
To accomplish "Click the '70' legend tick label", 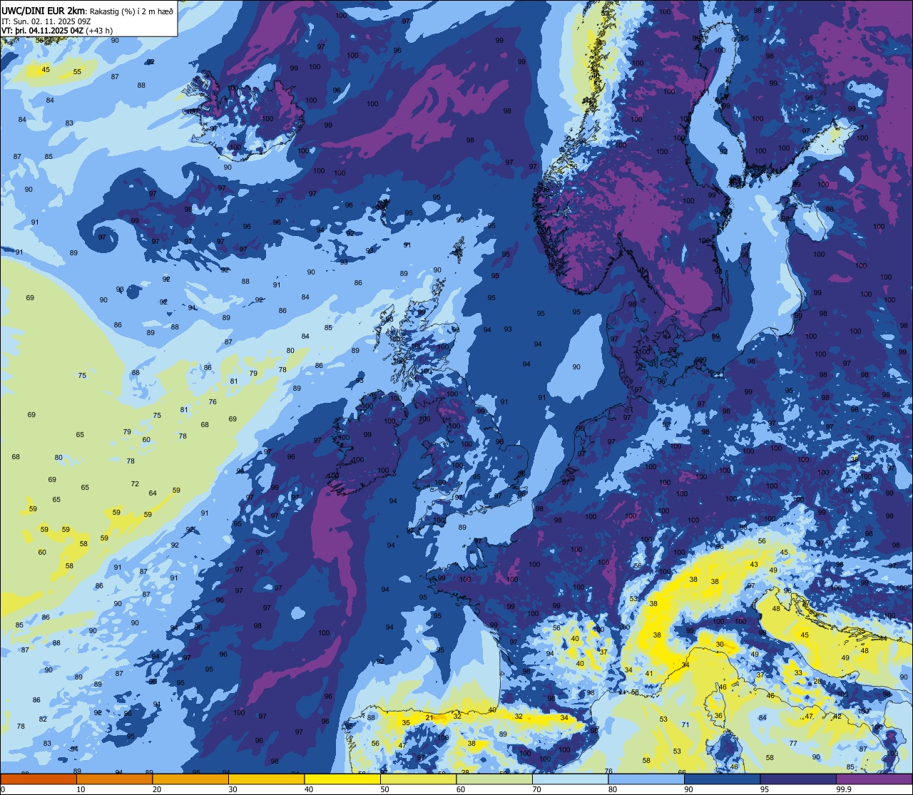I will (x=536, y=789).
